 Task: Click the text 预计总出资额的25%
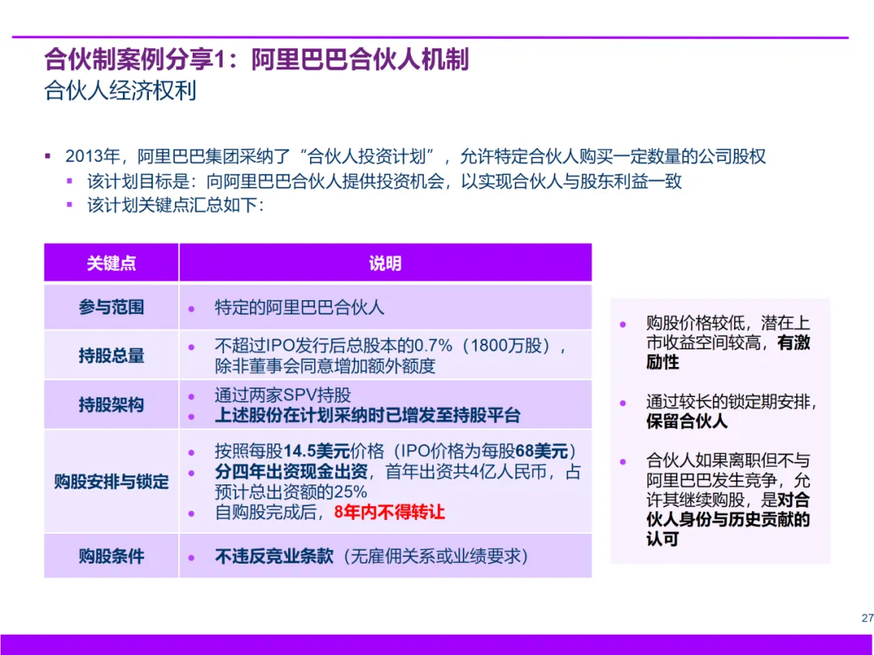coord(291,492)
